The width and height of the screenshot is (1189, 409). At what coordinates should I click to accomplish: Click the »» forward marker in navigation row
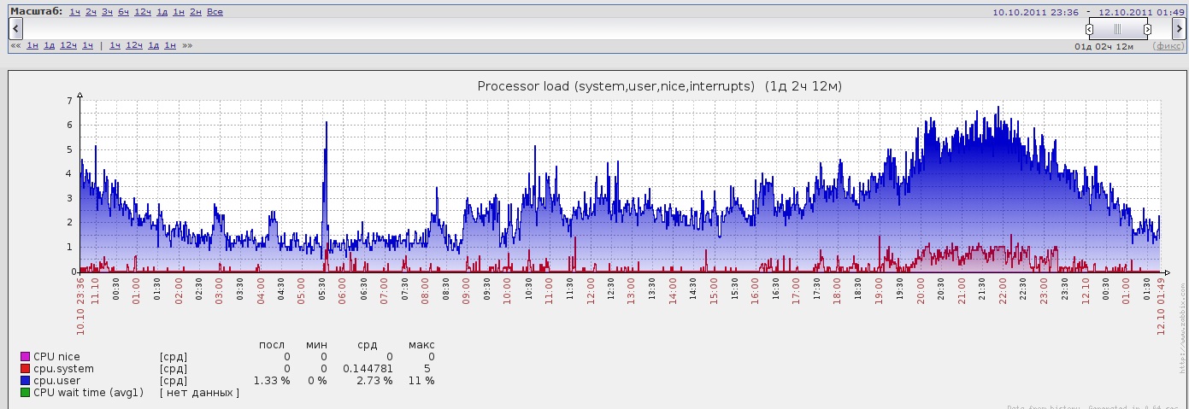click(x=187, y=45)
